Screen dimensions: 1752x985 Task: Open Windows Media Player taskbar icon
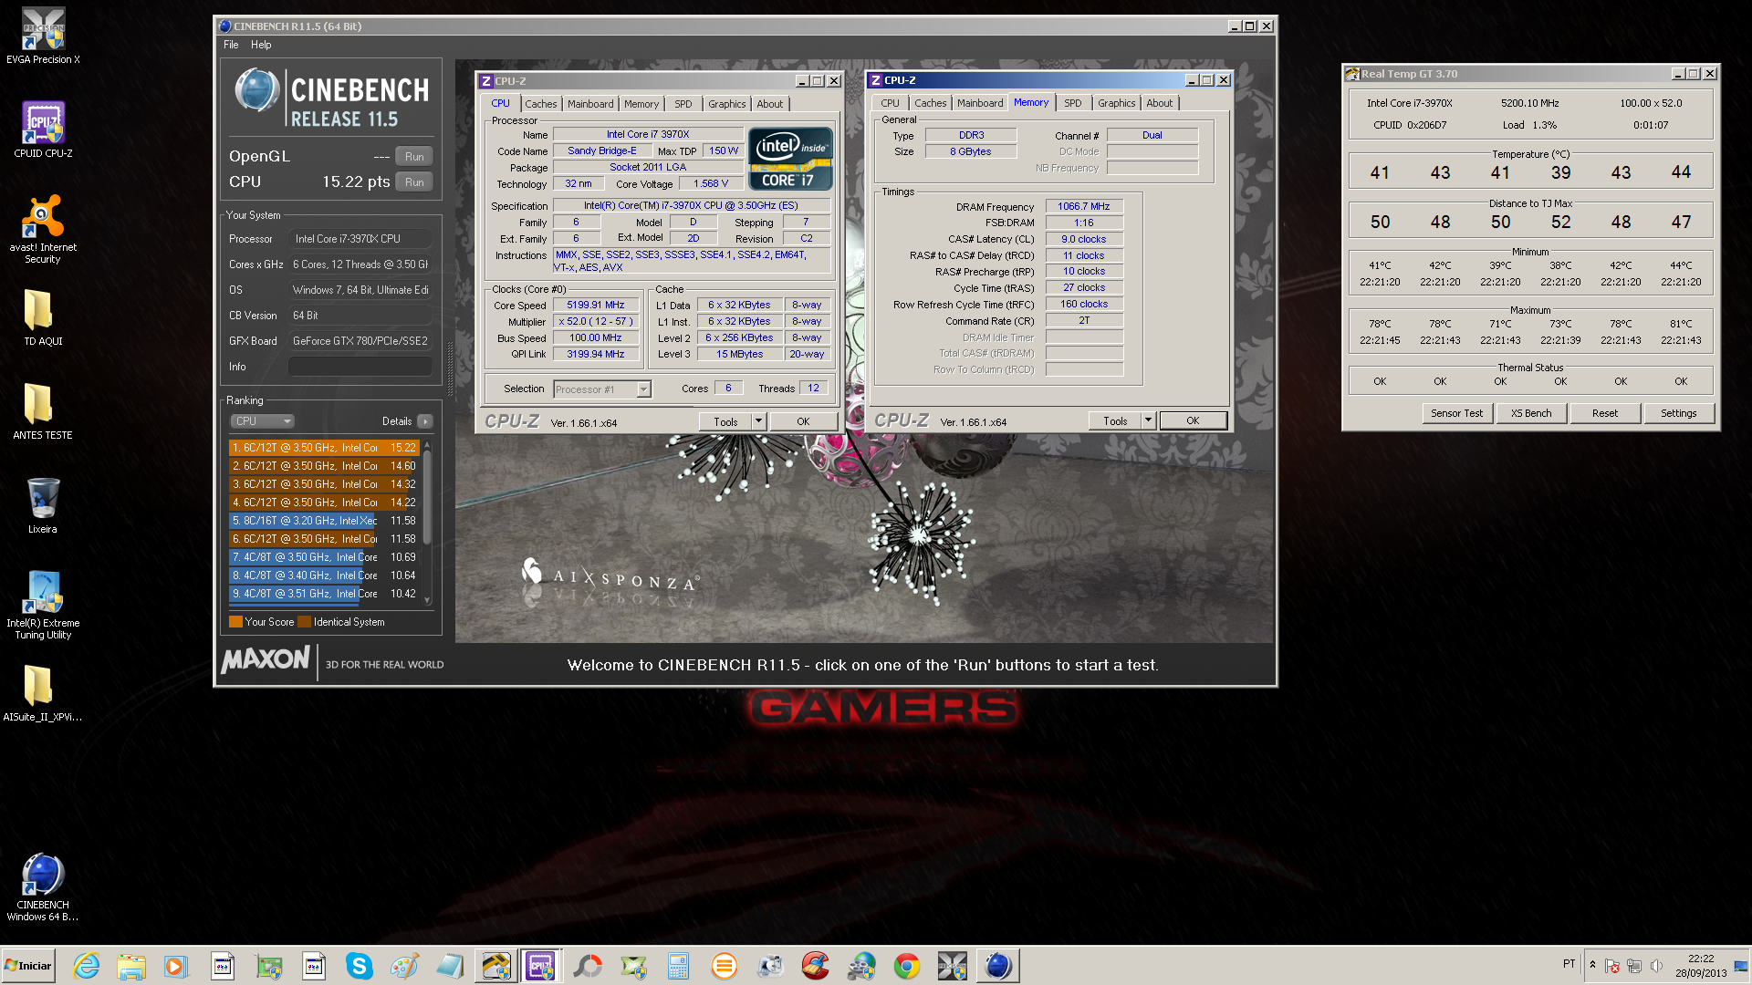click(176, 966)
